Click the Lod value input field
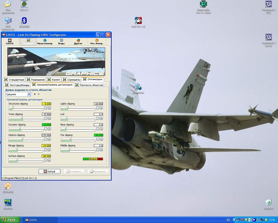 (98, 114)
